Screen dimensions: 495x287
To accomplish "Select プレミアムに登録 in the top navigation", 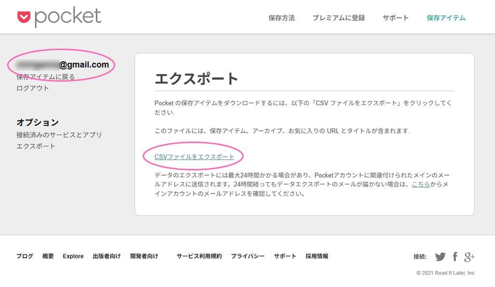I will (x=339, y=18).
